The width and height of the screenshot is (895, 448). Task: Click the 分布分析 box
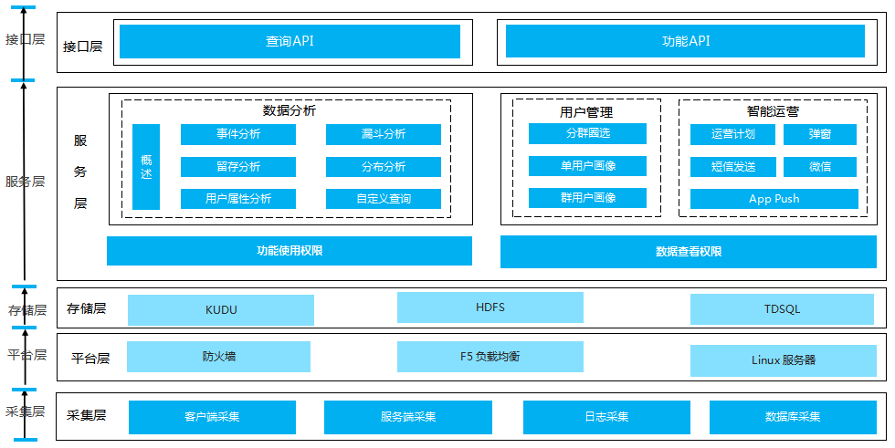[x=383, y=167]
